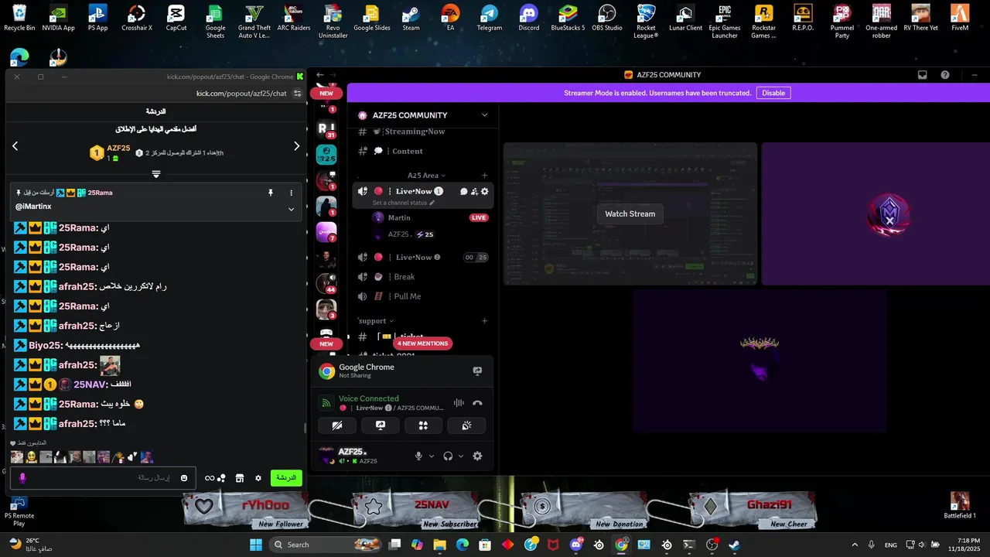The height and width of the screenshot is (557, 990).
Task: Click Kick chat message input field
Action: click(102, 478)
